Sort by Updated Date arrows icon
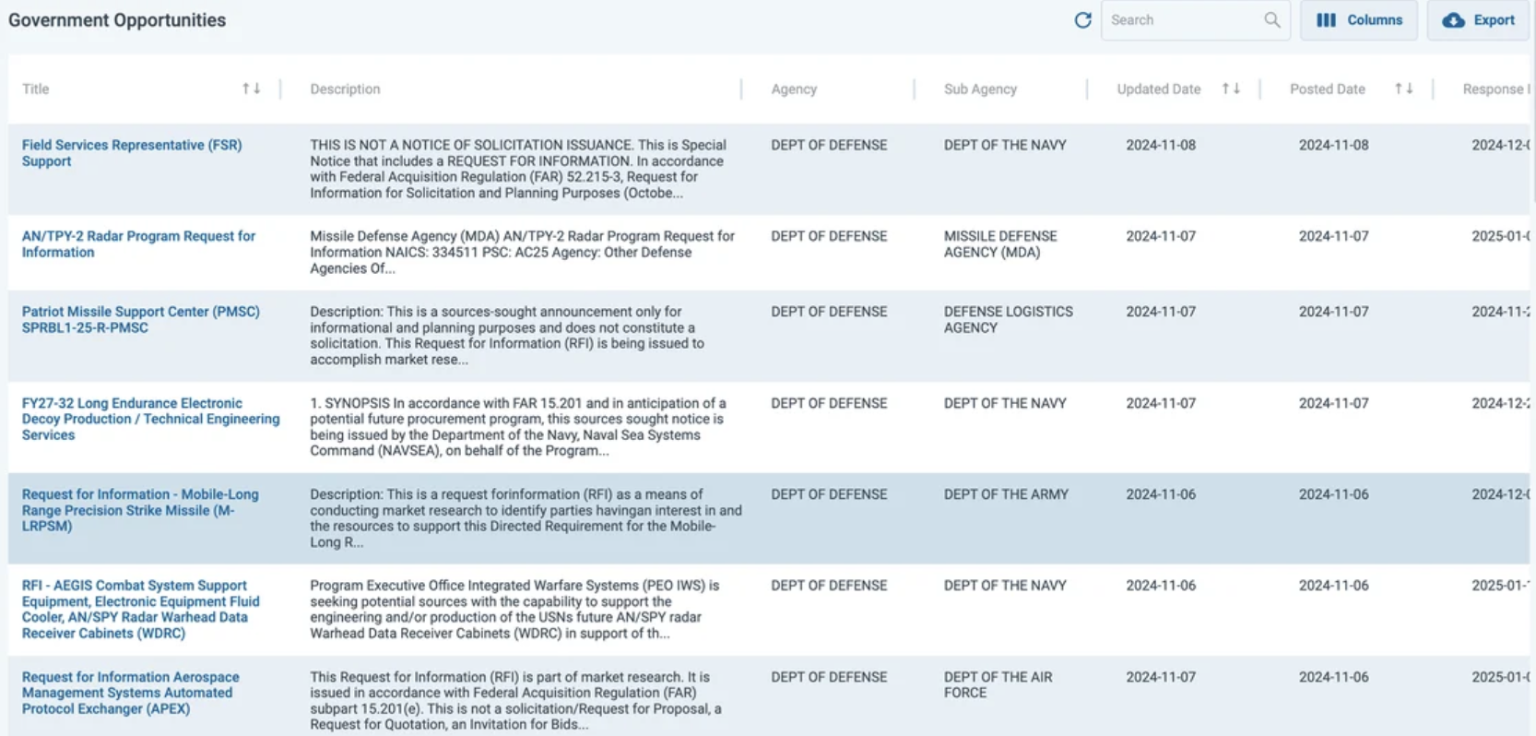 coord(1231,89)
